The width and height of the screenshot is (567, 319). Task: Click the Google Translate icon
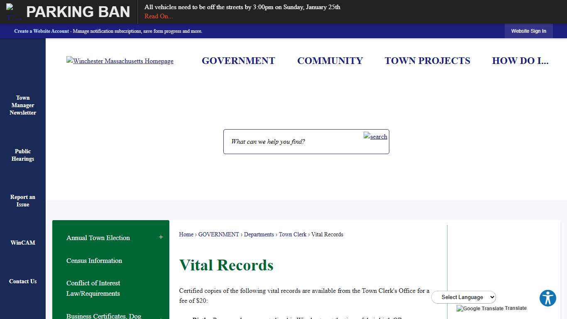pos(460,308)
